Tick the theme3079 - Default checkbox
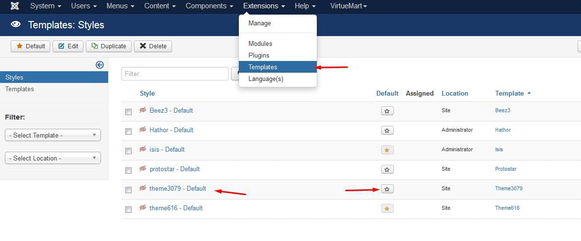 pyautogui.click(x=128, y=190)
